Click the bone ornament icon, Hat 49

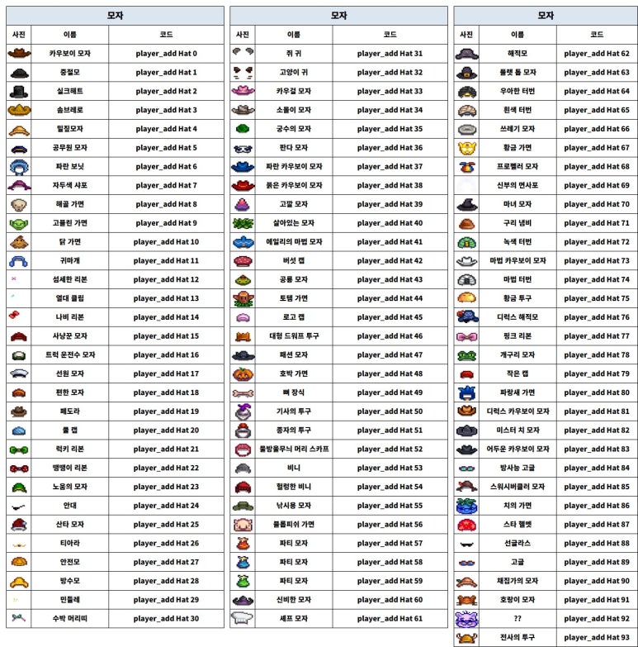(243, 392)
